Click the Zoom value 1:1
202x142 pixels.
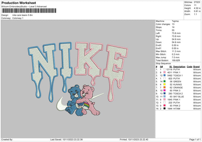tap(195, 14)
